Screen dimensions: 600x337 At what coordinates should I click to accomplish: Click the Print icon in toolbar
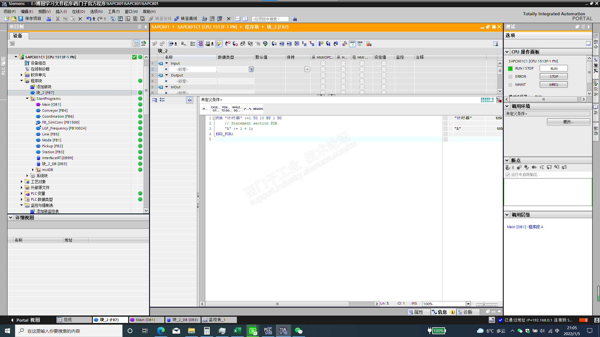pyautogui.click(x=49, y=19)
